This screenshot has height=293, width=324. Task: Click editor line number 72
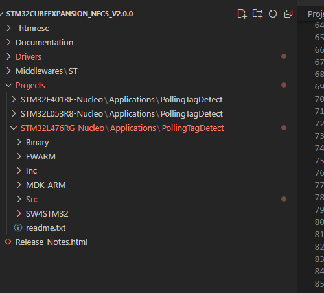click(x=319, y=124)
